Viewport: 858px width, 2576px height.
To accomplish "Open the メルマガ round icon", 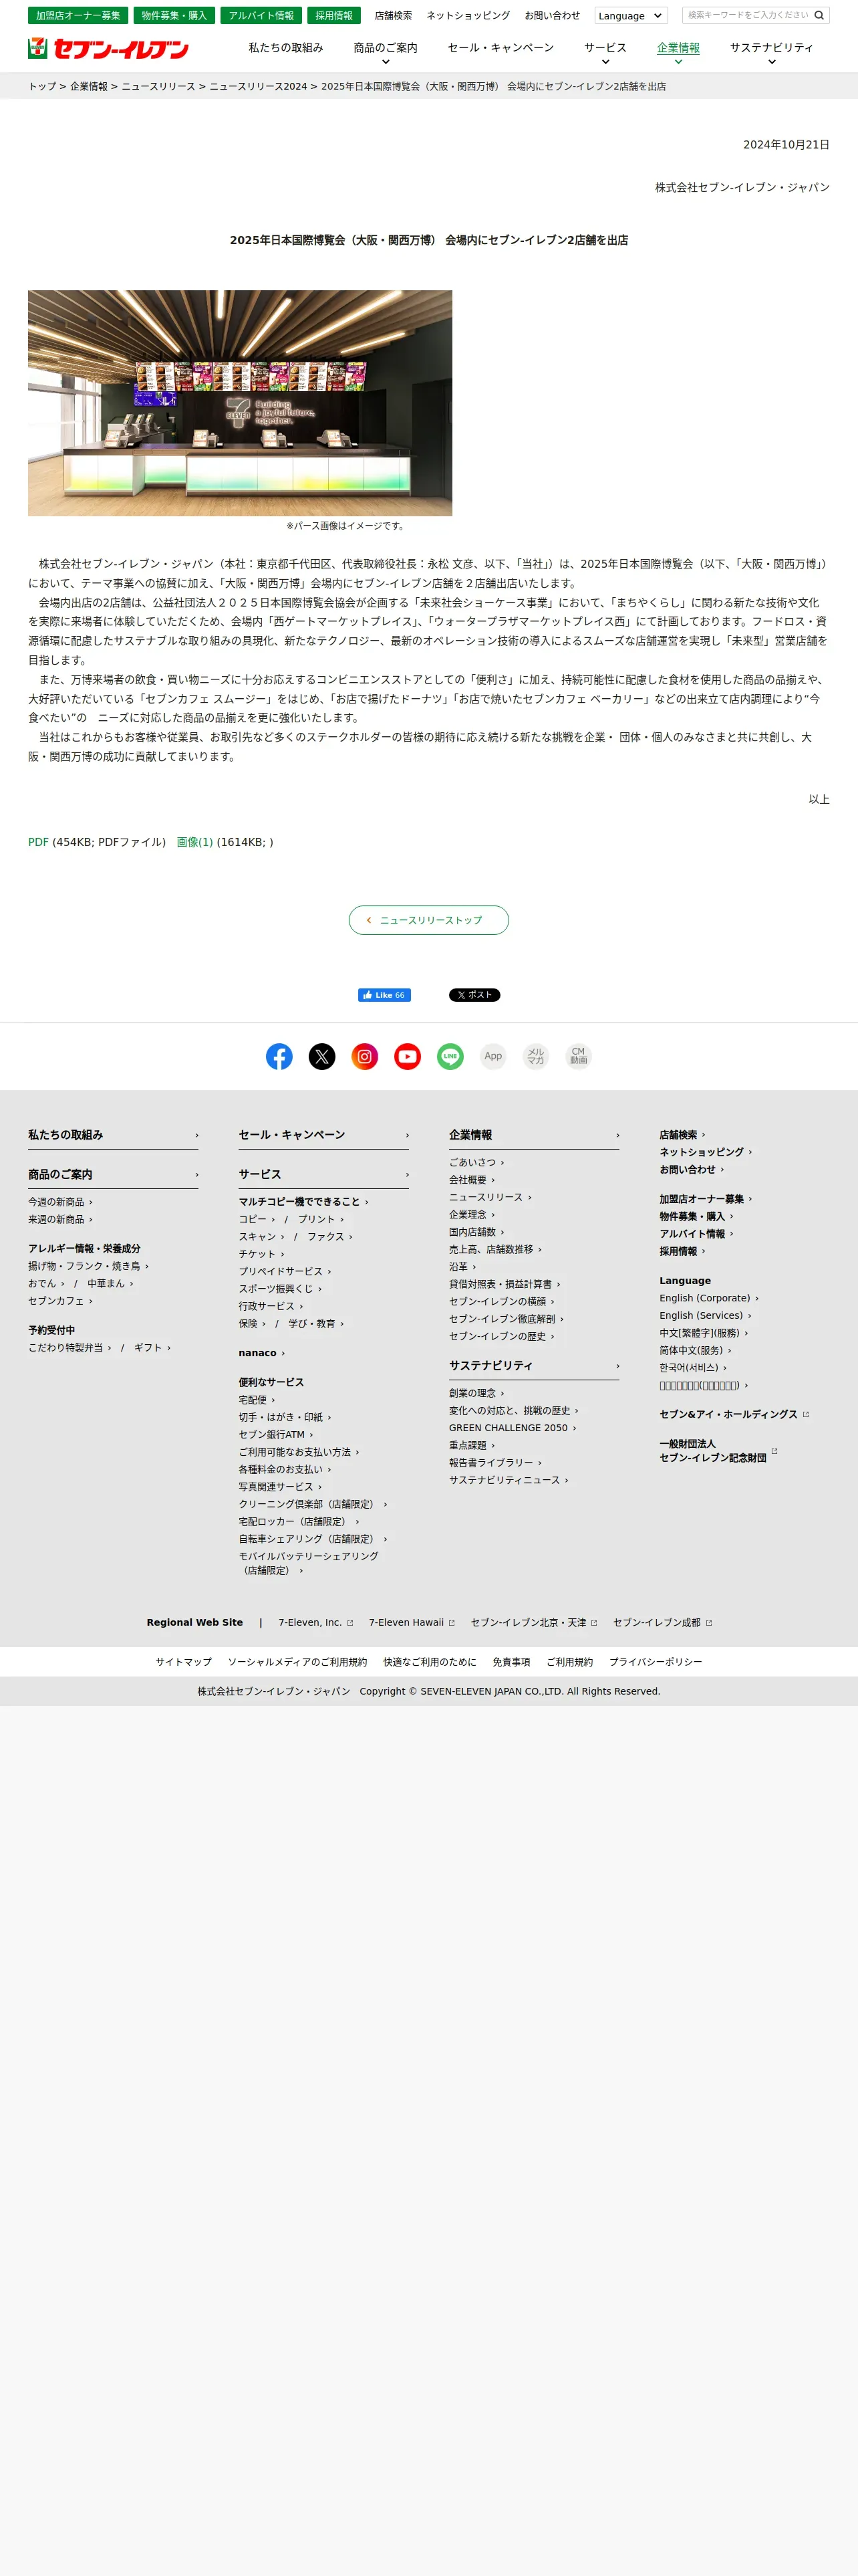I will [x=537, y=1056].
